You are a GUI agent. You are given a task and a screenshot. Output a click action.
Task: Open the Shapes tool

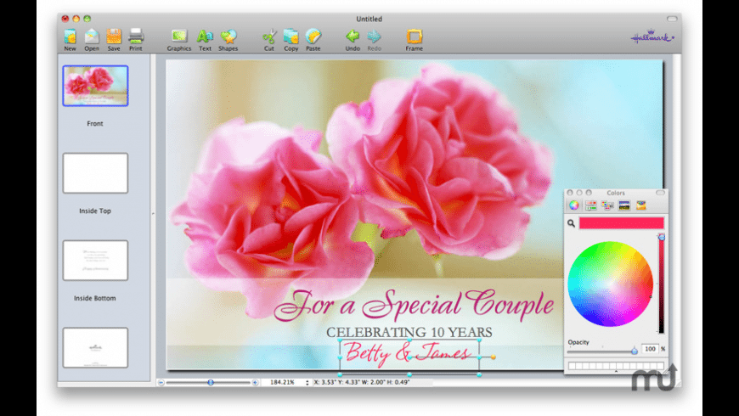pos(228,37)
